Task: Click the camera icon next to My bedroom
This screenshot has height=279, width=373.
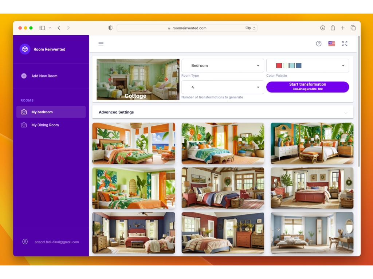Action: tap(24, 112)
